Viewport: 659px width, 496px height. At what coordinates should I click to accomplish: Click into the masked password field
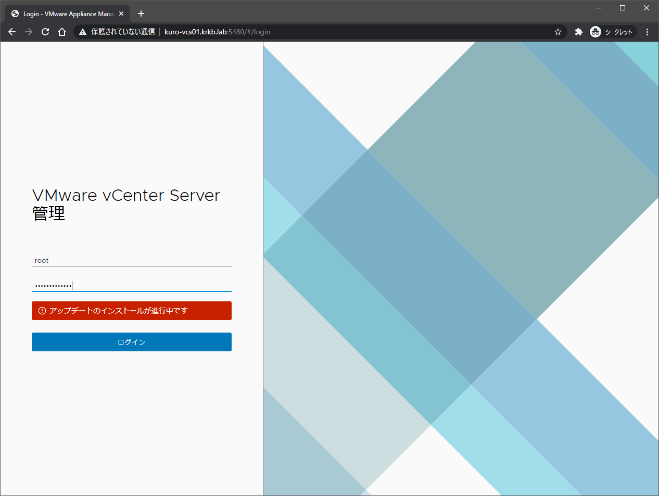point(131,285)
